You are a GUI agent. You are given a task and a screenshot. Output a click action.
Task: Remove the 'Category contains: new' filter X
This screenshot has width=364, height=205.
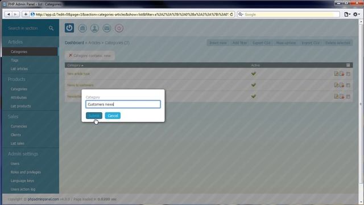pos(71,55)
